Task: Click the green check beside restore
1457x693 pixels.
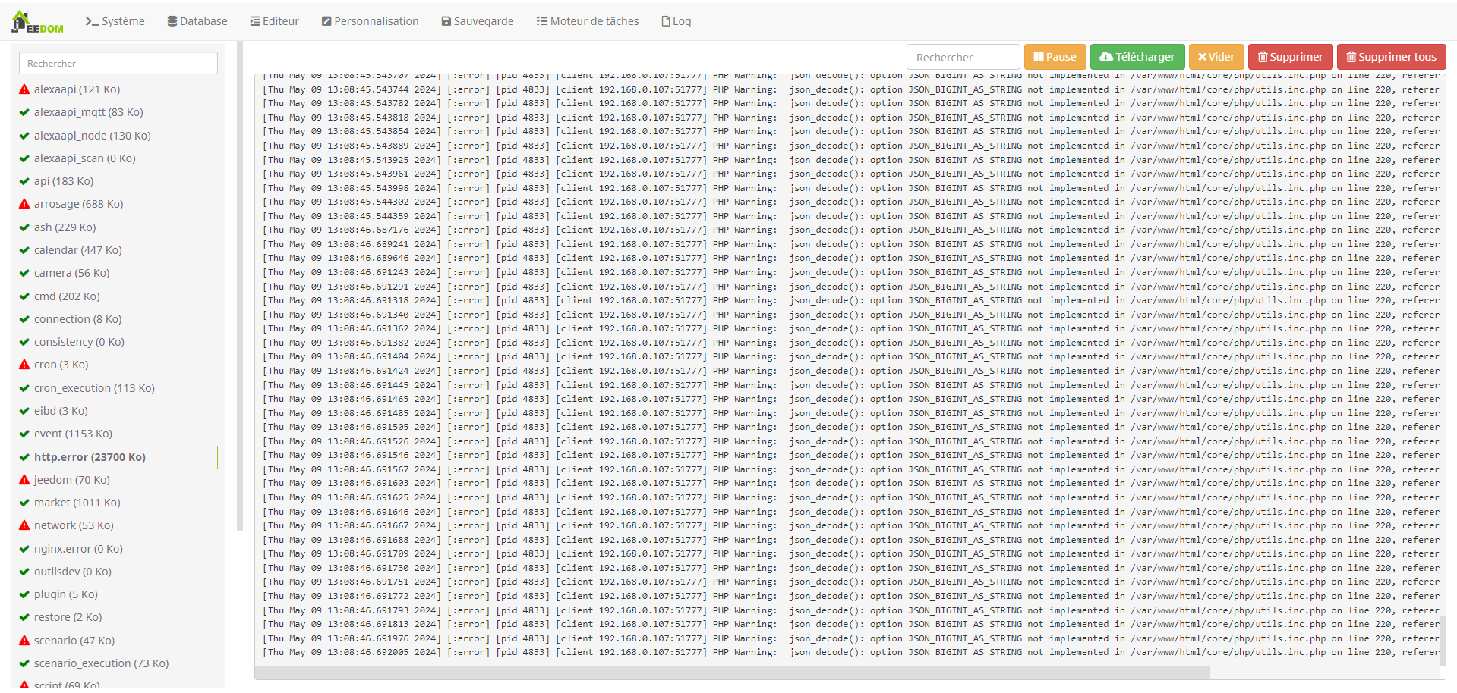Action: point(24,617)
